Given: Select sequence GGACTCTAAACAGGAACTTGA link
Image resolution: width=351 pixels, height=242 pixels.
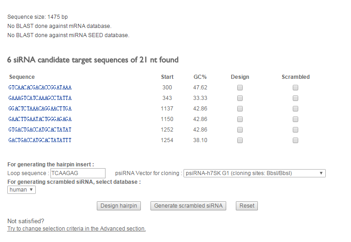Looking at the screenshot, I should coord(40,109).
